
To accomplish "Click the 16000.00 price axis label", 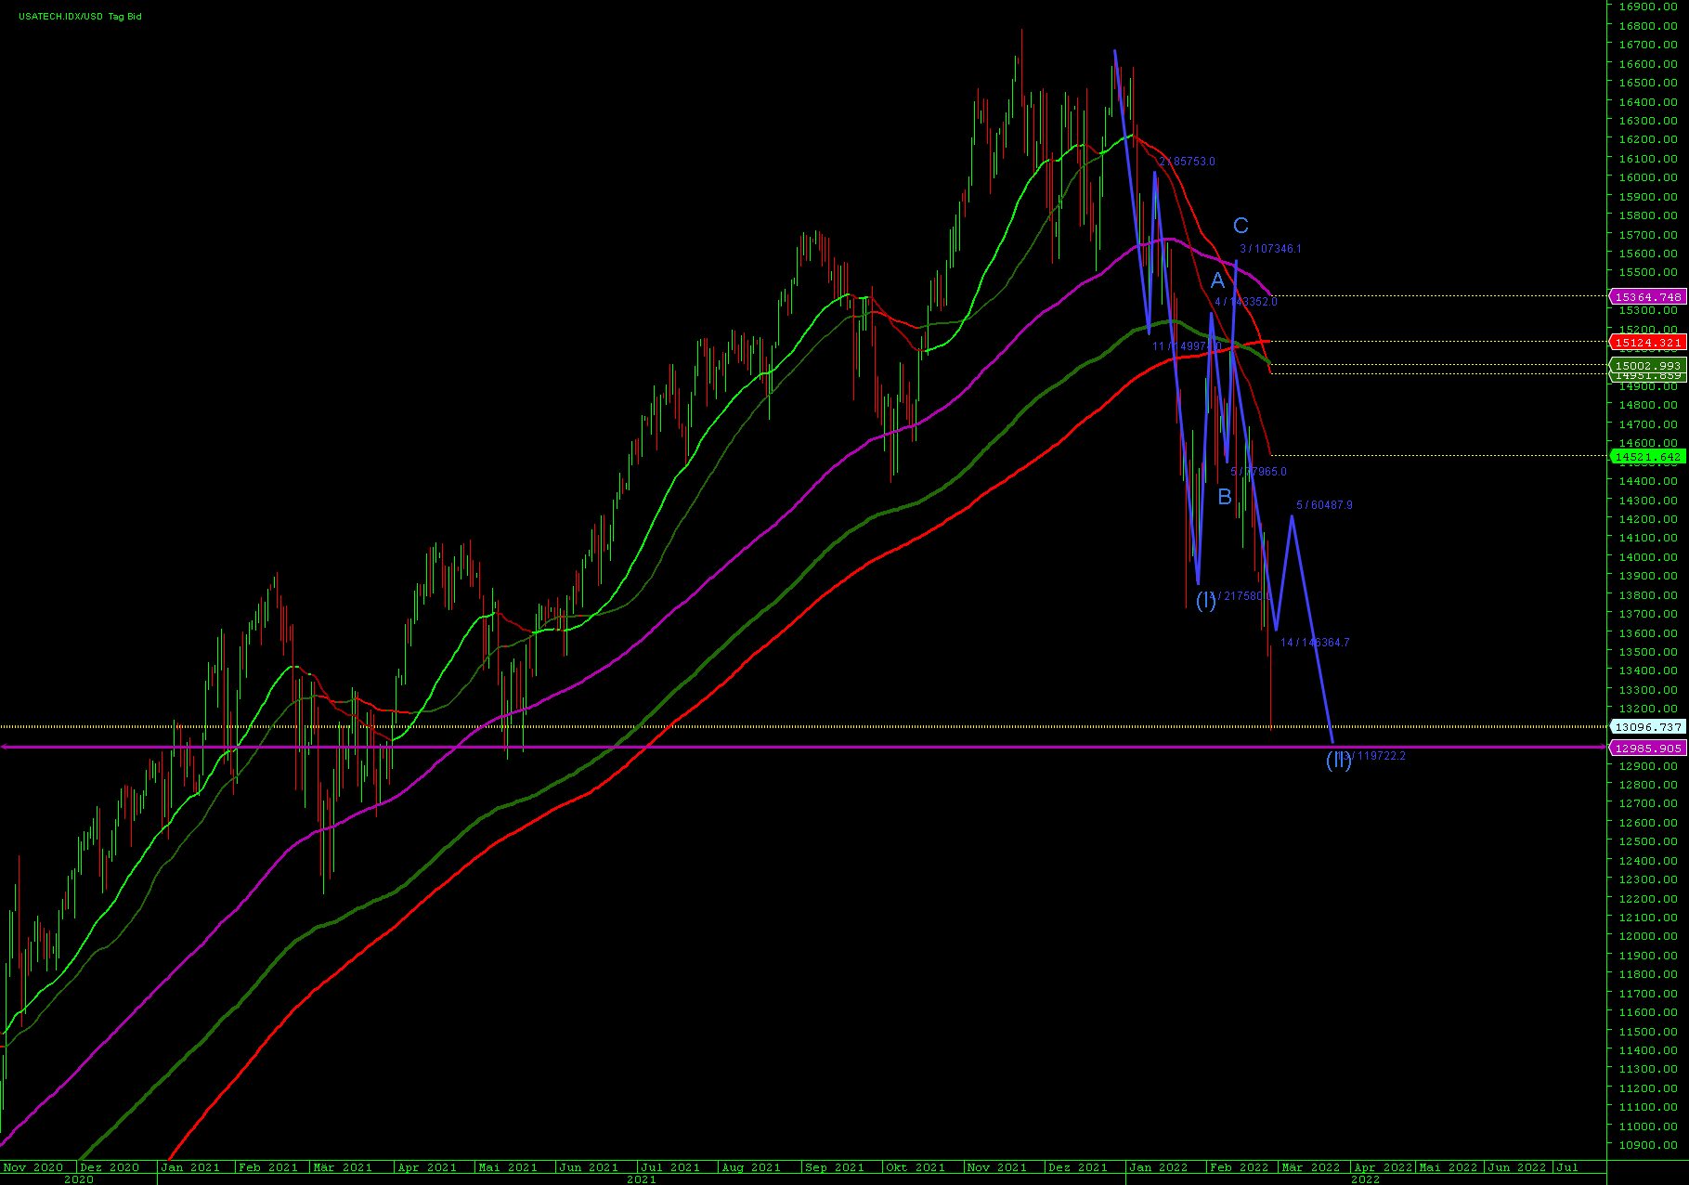I will [1648, 177].
